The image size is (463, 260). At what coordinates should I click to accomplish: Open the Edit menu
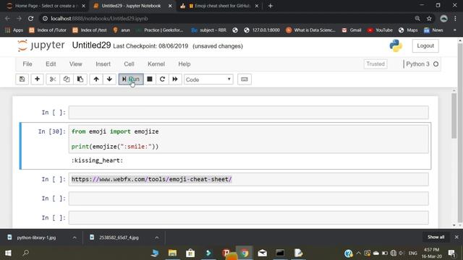[x=51, y=64]
